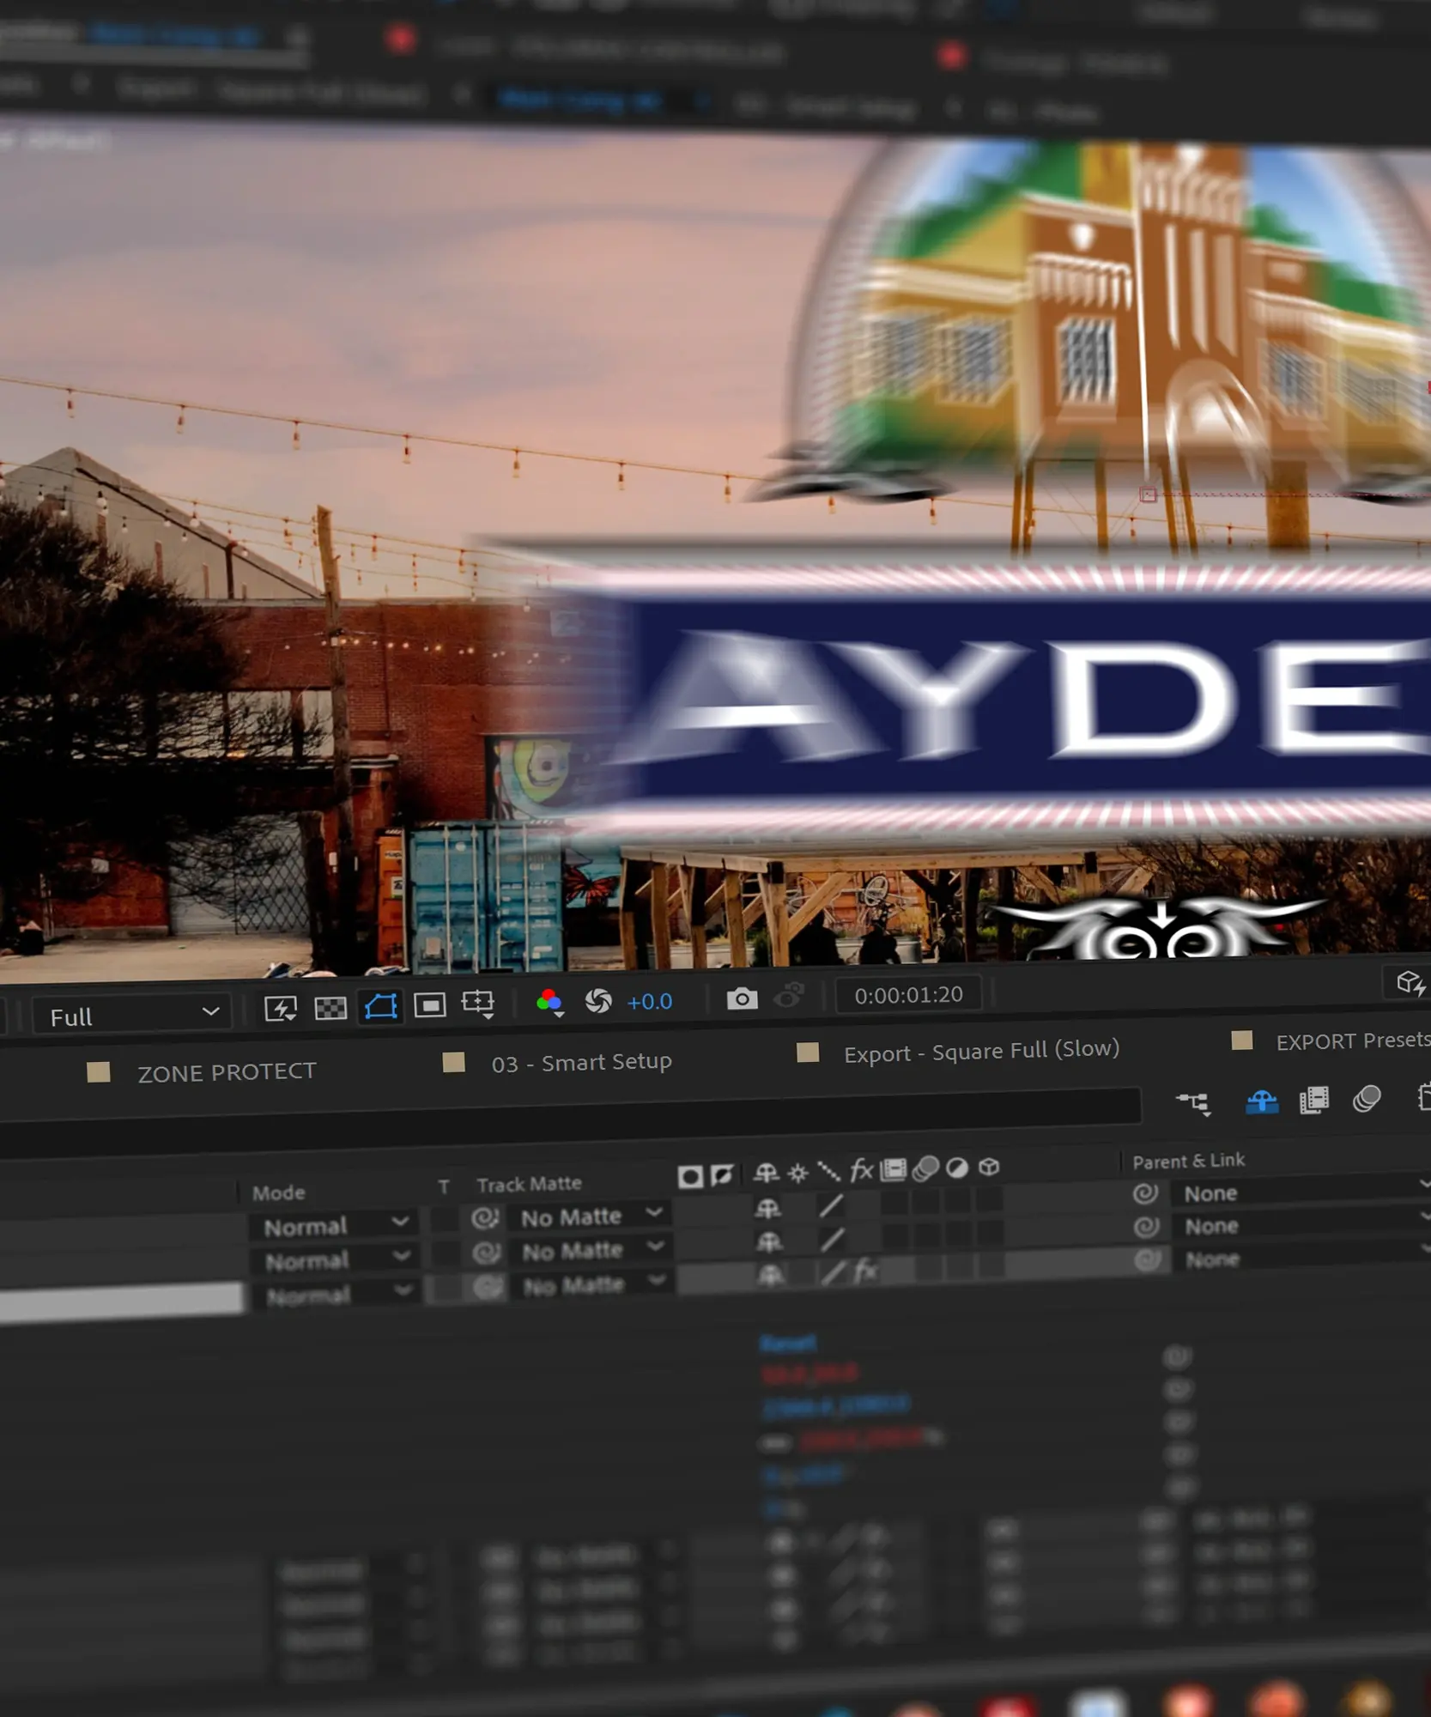This screenshot has height=1717, width=1431.
Task: Click the inverted matte header icon
Action: point(723,1175)
